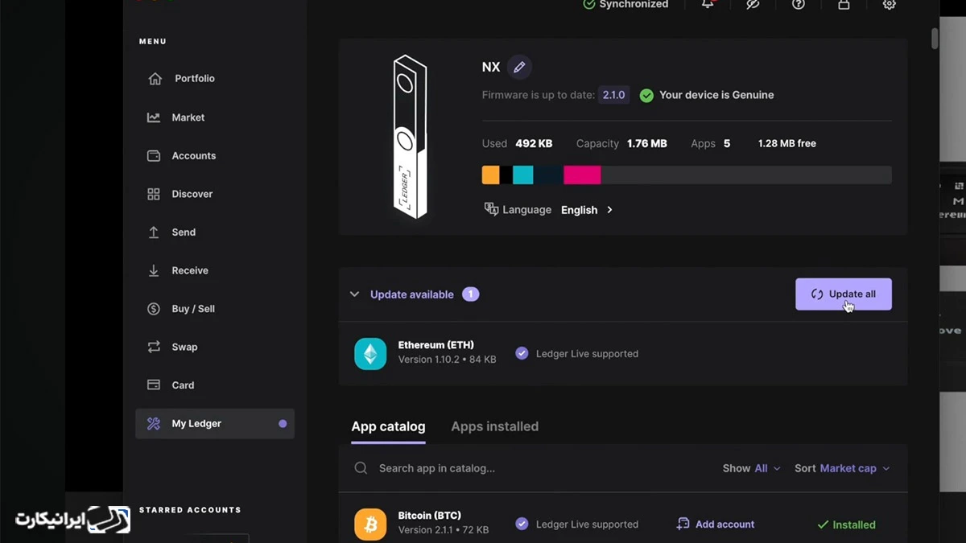Open the Buy / Sell dollar icon
966x543 pixels.
click(154, 309)
